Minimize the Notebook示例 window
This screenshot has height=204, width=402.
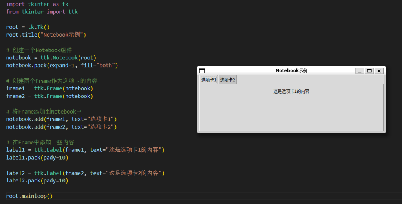(x=360, y=71)
